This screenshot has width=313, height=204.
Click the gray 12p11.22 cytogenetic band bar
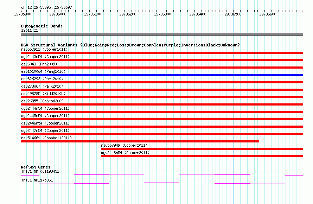162,34
